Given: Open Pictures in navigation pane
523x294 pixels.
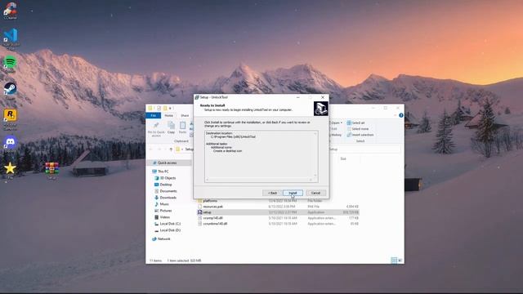Looking at the screenshot, I should click(163, 211).
